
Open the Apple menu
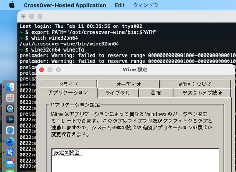(12, 5)
